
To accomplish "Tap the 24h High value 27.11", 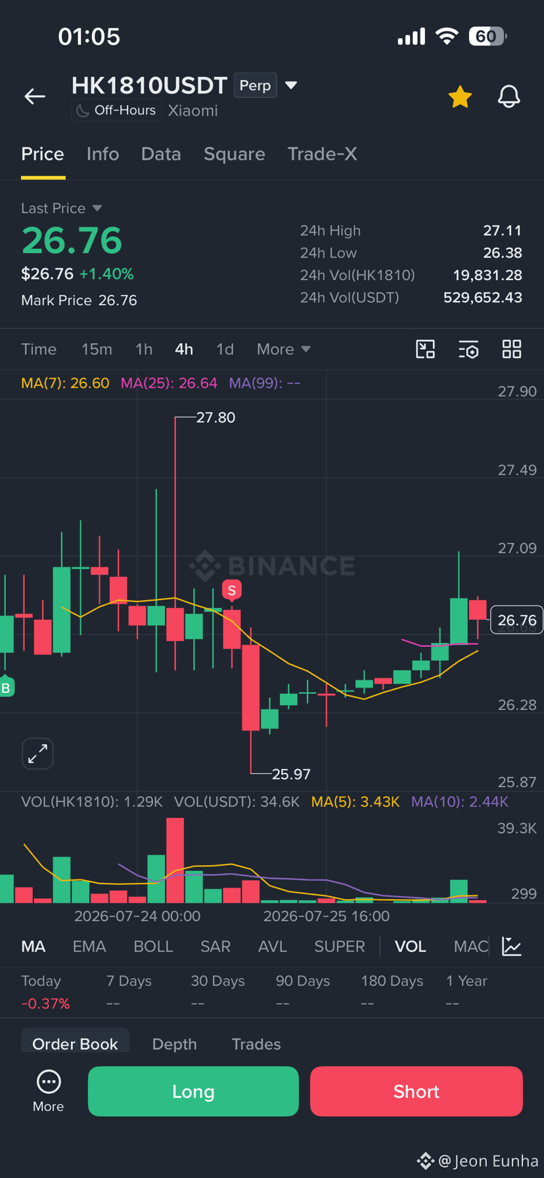I will 503,231.
